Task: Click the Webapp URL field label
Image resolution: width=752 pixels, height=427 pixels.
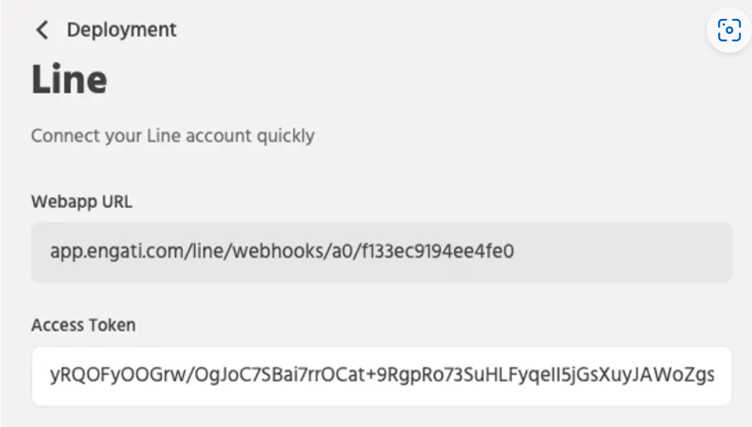Action: pos(81,201)
